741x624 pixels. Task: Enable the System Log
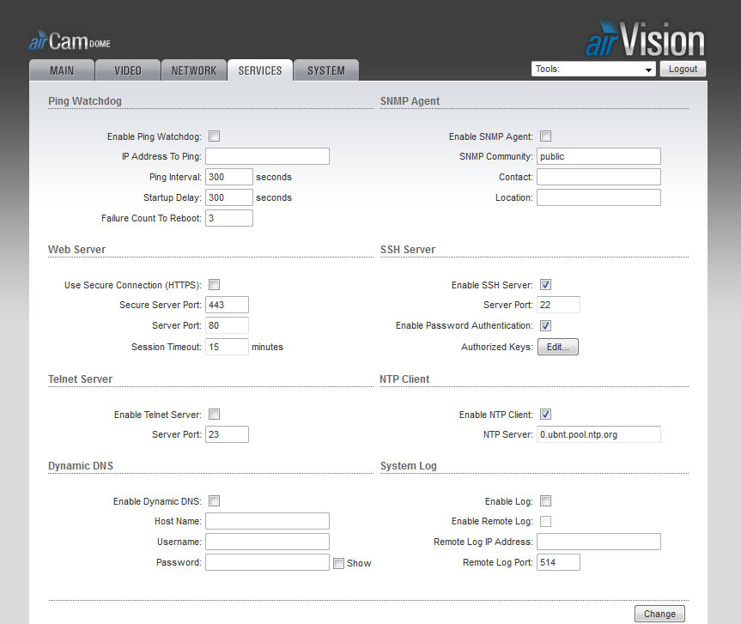545,500
